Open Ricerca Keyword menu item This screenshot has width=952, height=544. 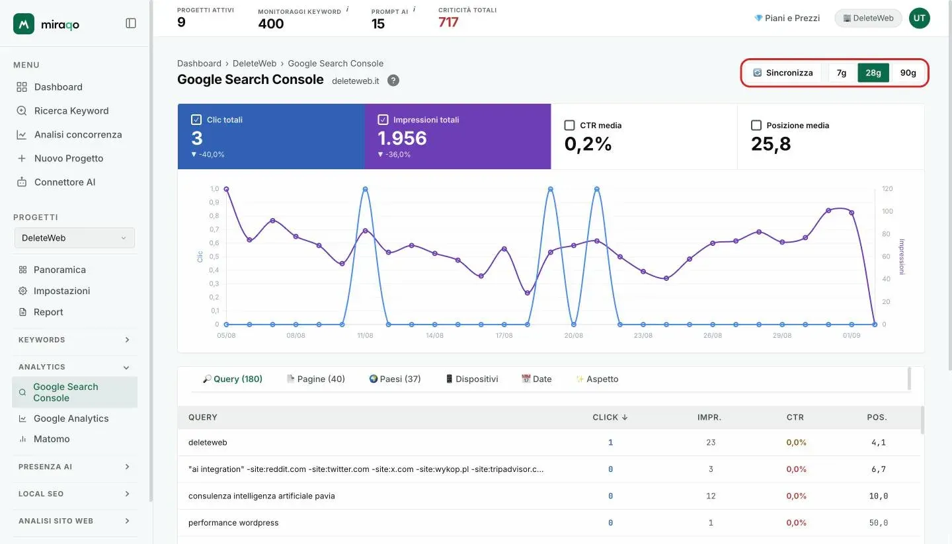click(75, 111)
